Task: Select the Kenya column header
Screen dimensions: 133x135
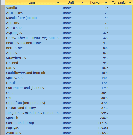Action: [97, 3]
